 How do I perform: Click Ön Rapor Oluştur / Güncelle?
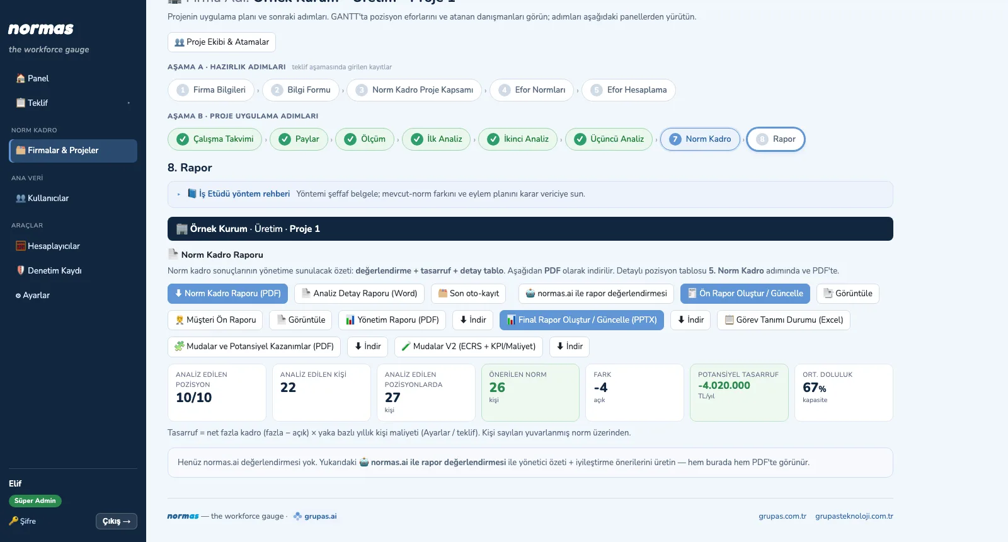coord(745,294)
